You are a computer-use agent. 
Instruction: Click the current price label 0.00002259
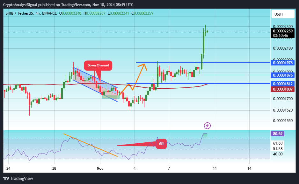[283, 31]
